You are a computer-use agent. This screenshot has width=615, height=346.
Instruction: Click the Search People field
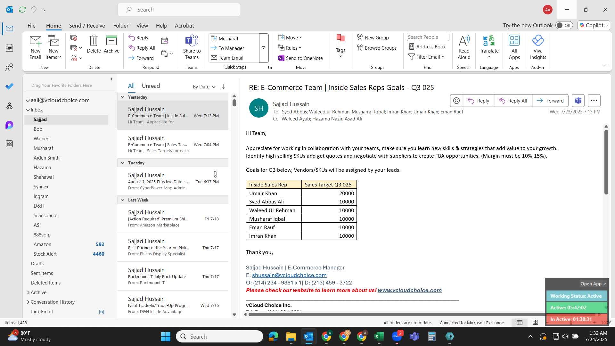(428, 37)
